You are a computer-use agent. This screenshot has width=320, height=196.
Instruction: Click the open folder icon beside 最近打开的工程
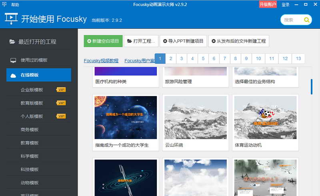[x=12, y=42]
